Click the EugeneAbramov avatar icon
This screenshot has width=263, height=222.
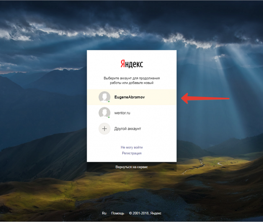(x=104, y=97)
